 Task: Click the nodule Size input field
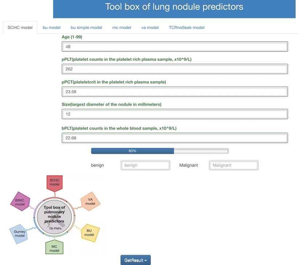coord(175,114)
